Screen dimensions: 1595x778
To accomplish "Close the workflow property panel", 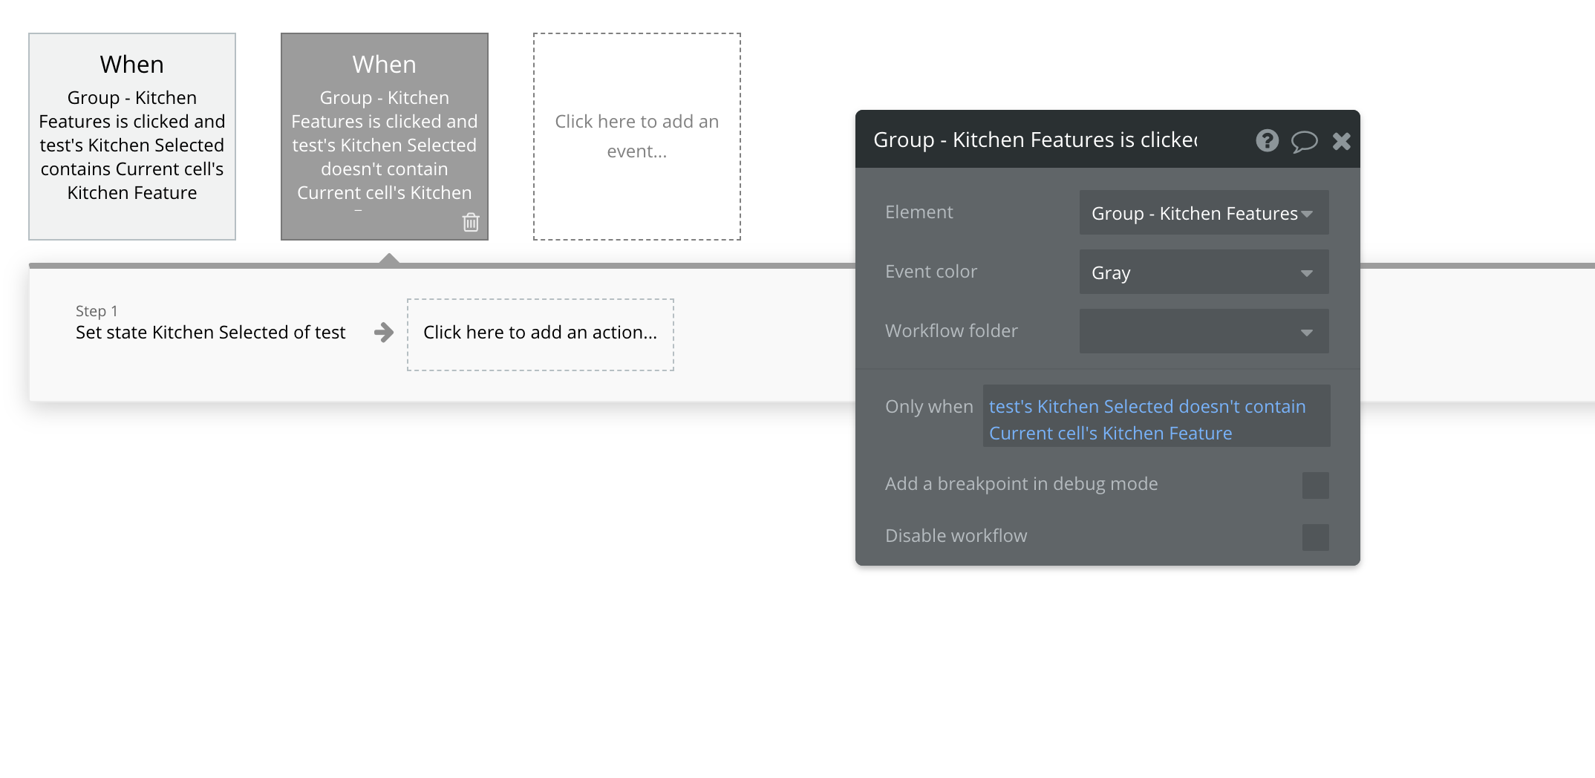I will coord(1341,141).
